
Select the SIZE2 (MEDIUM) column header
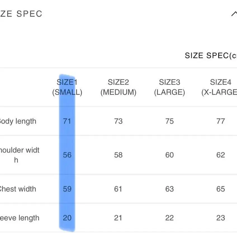click(118, 87)
